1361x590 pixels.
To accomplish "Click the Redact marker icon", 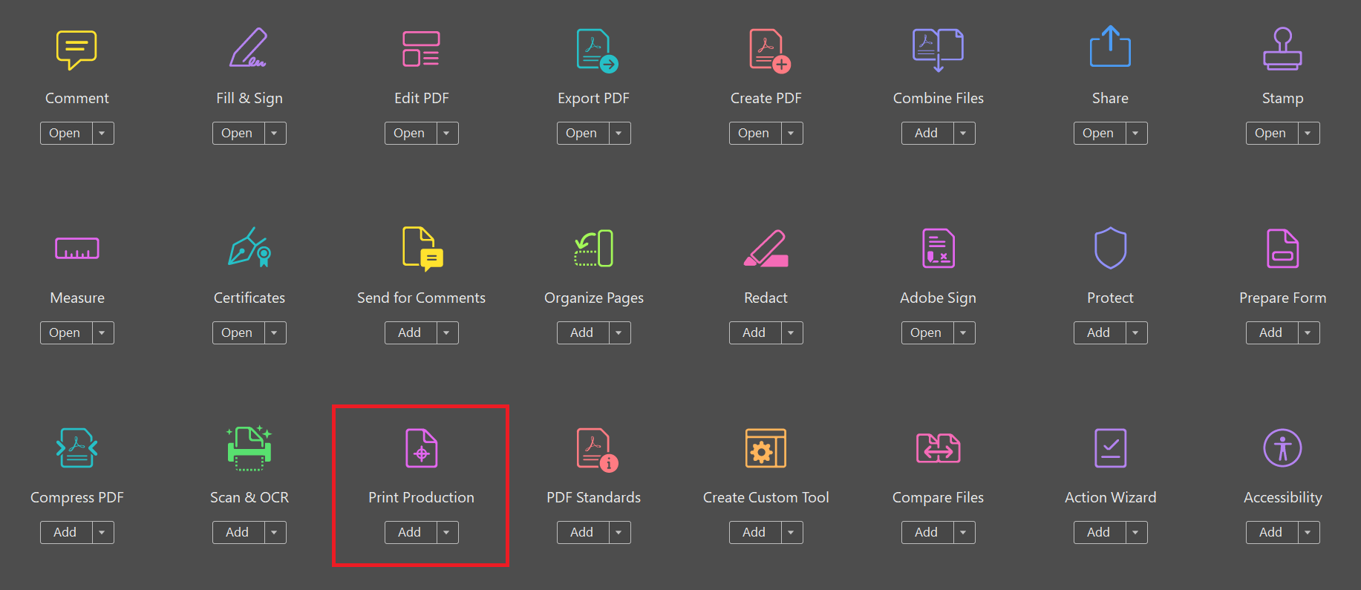I will coord(766,249).
